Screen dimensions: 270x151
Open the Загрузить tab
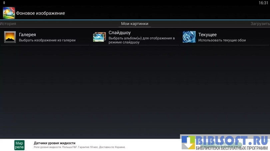(260, 24)
